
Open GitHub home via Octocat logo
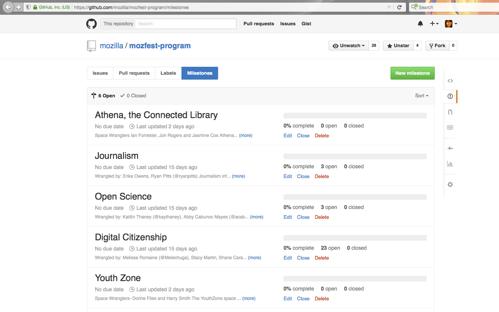(91, 24)
